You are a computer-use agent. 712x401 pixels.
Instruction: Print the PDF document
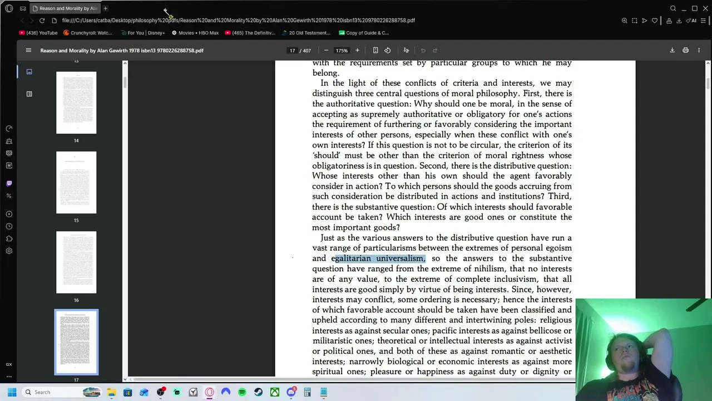tap(685, 50)
